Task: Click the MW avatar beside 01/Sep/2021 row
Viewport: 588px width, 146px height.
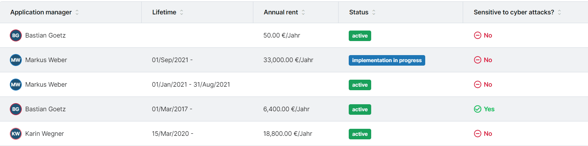Action: tap(16, 60)
